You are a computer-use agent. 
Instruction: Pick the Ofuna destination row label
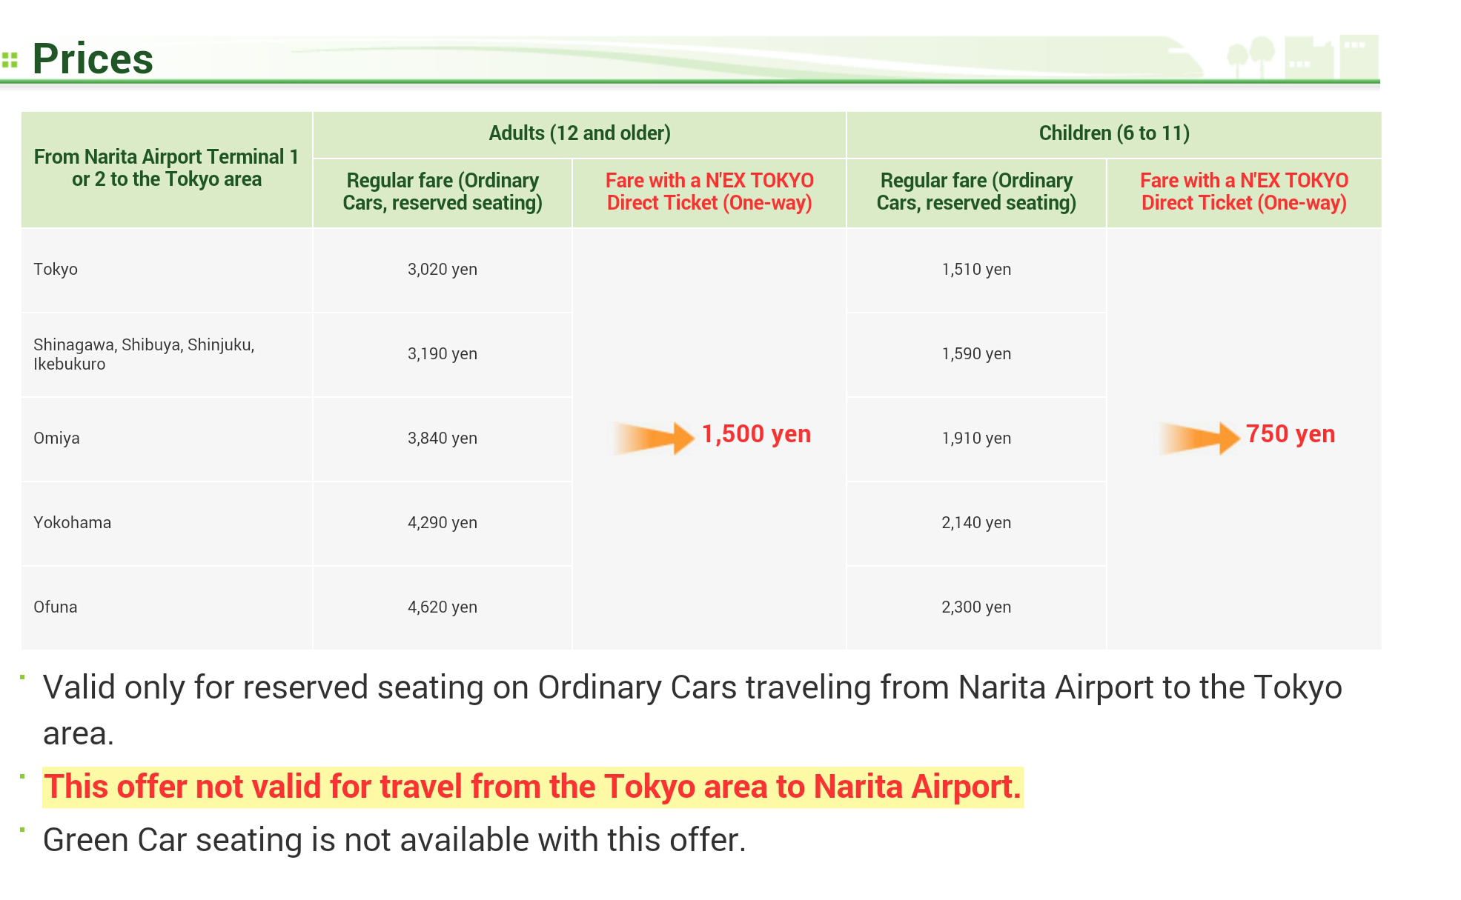tap(56, 607)
